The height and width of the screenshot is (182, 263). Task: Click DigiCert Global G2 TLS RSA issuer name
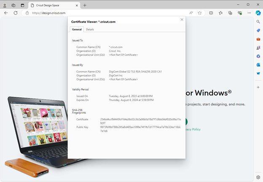(x=135, y=72)
